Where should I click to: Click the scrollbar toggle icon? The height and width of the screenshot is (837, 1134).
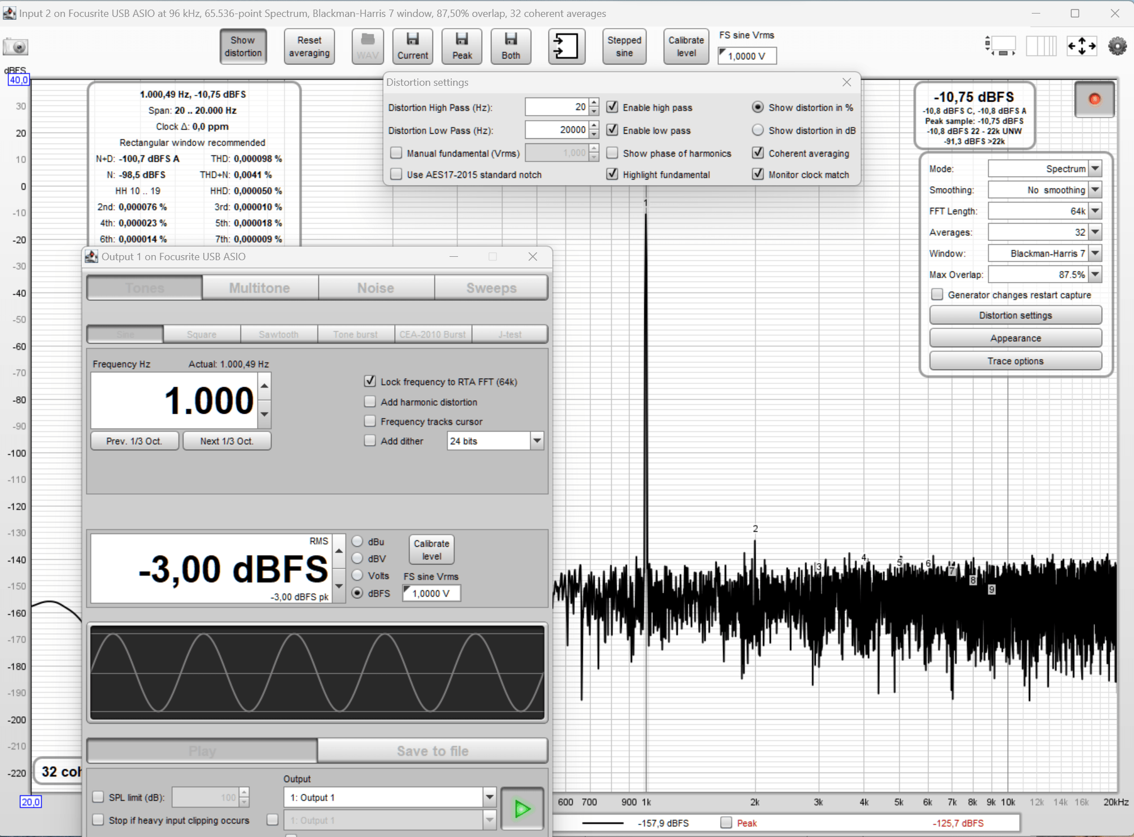pos(1000,46)
